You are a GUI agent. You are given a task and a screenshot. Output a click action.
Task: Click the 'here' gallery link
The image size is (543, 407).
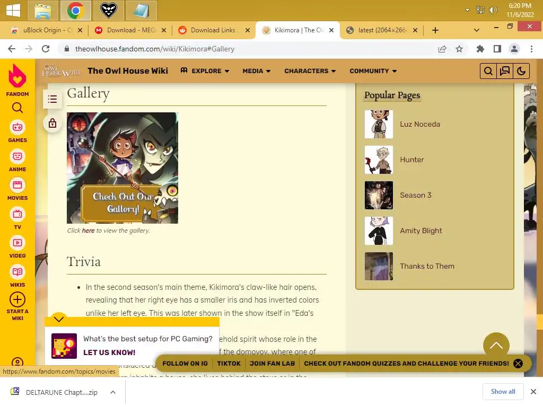[x=88, y=231]
